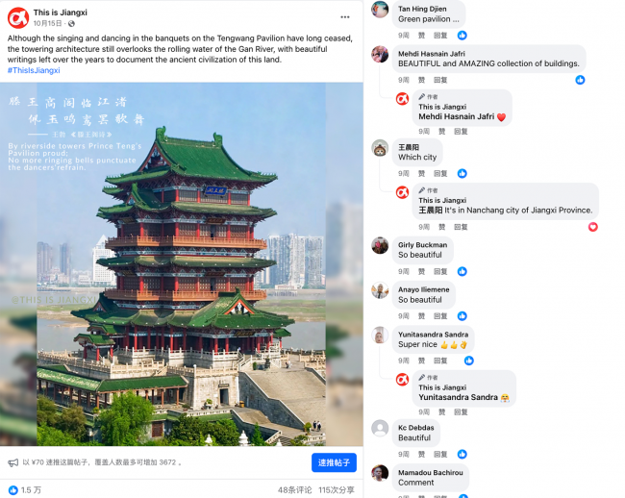
Task: Click the #ThisIsJiangxi hashtag
Action: [34, 70]
